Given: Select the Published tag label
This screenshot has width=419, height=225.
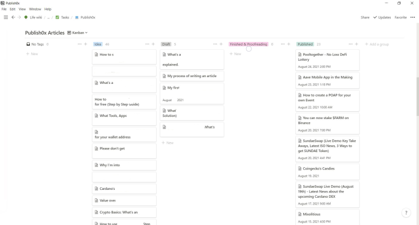Looking at the screenshot, I should (305, 44).
